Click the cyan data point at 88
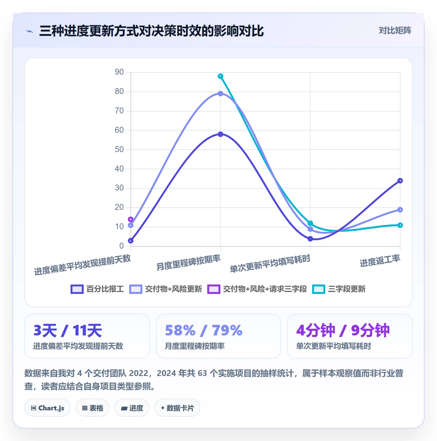The height and width of the screenshot is (441, 437). click(x=220, y=76)
